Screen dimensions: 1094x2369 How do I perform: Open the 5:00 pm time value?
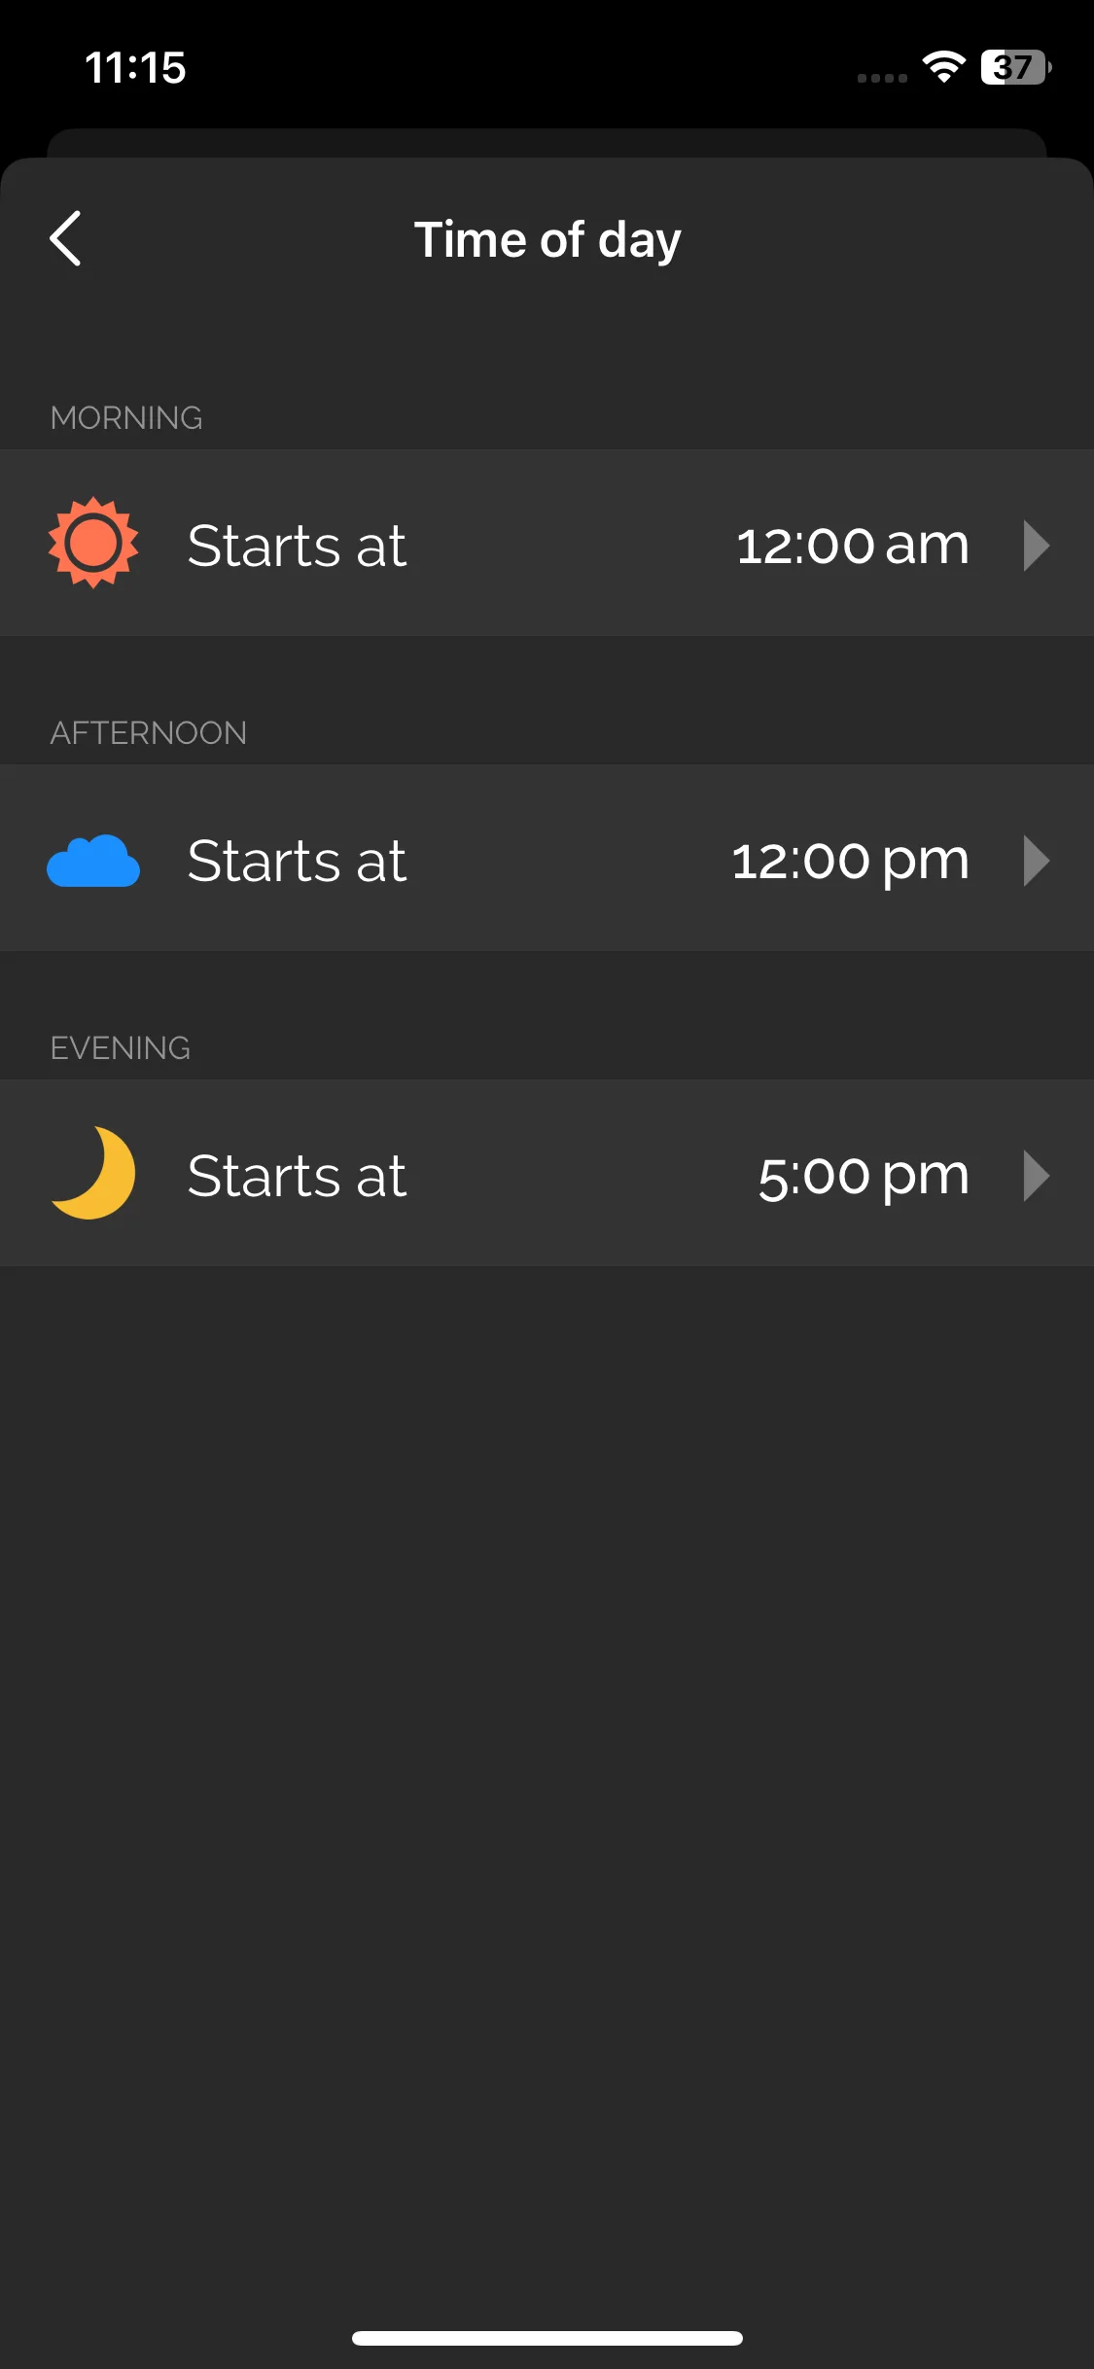pos(864,1176)
